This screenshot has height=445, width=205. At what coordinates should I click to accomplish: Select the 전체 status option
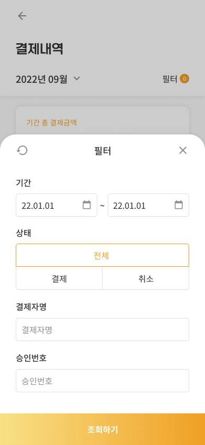102,255
